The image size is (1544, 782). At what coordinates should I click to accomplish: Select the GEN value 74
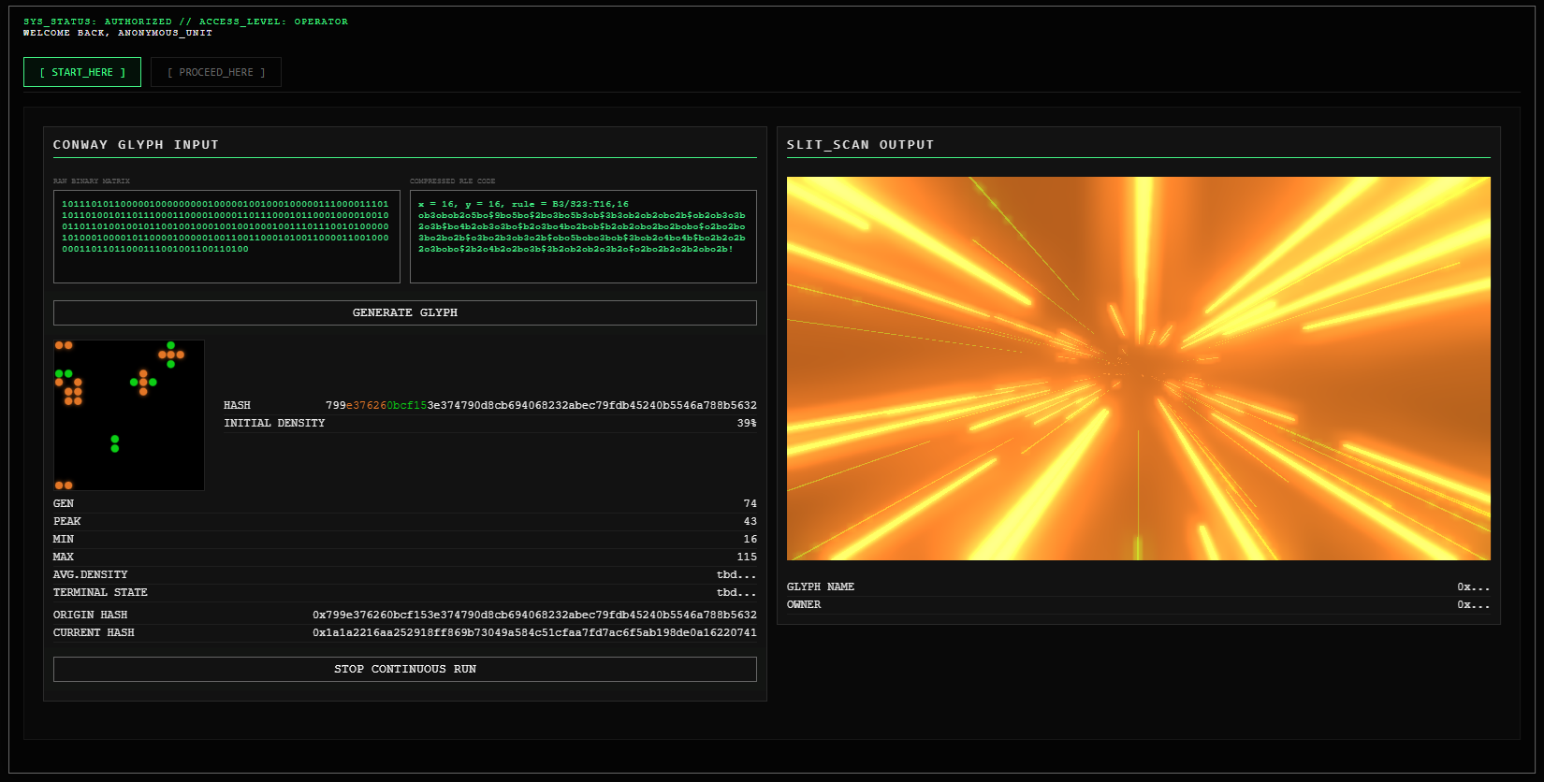(750, 503)
